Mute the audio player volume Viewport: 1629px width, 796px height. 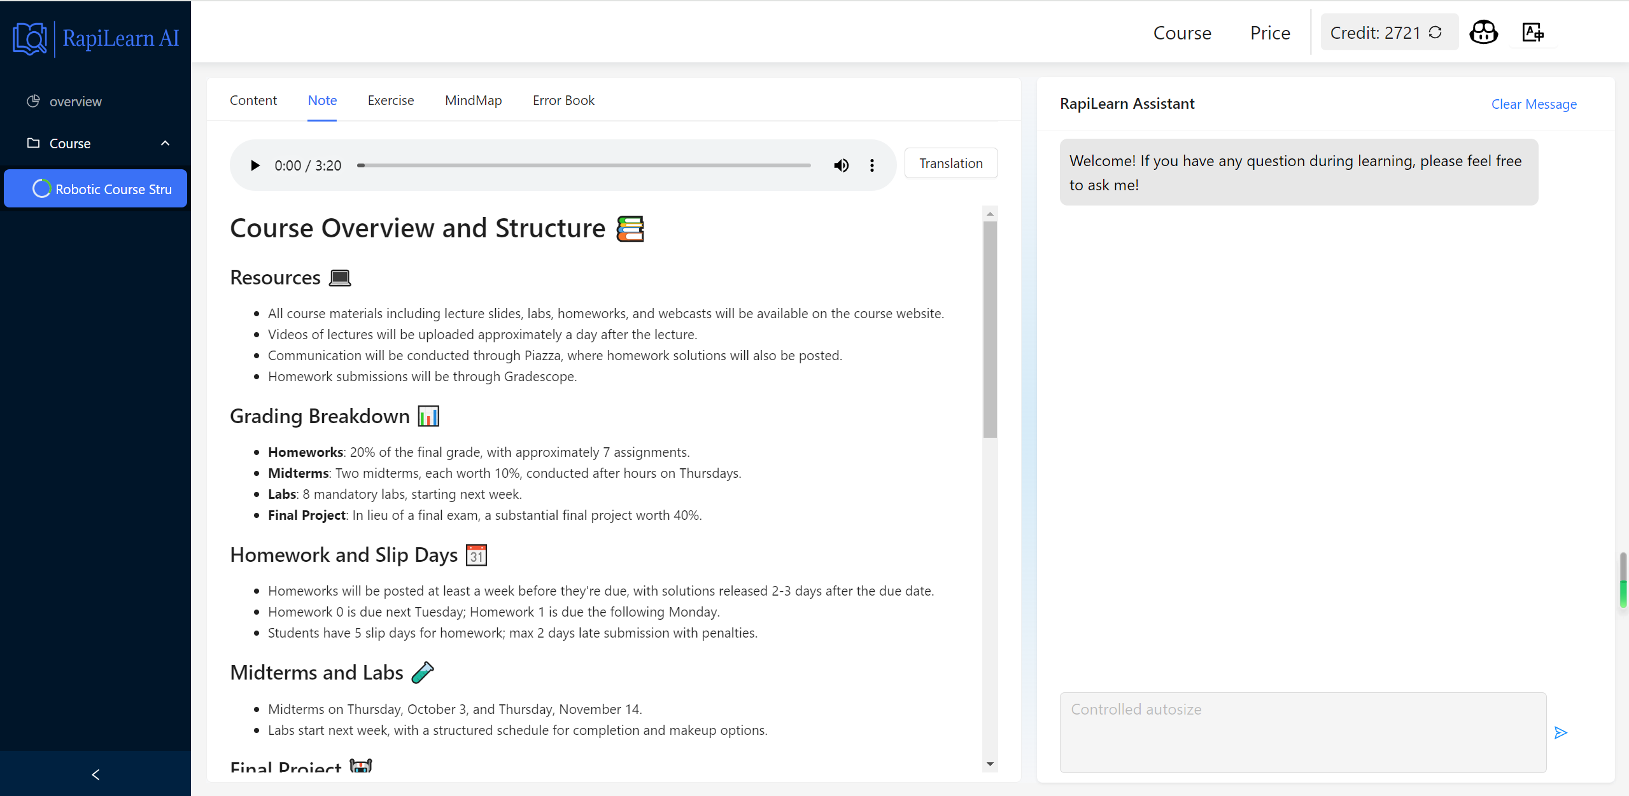[841, 165]
